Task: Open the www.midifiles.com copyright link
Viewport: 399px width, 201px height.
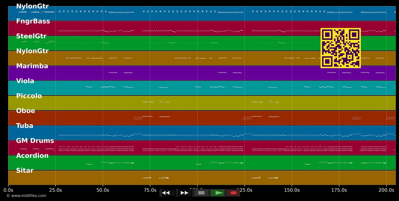Action: [x=26, y=196]
